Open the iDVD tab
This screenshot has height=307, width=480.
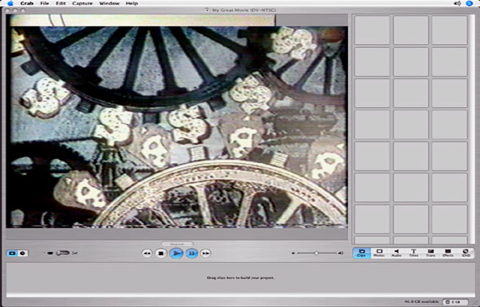pos(466,253)
